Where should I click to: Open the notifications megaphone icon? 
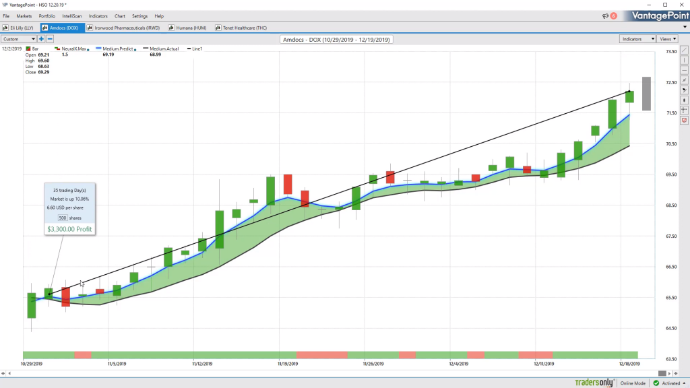[606, 16]
